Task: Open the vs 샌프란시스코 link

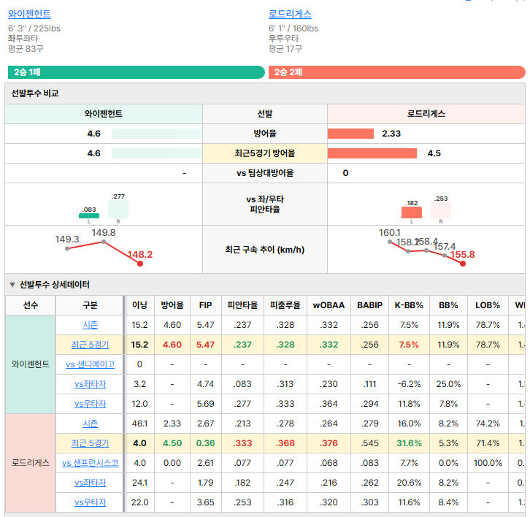Action: [x=91, y=463]
